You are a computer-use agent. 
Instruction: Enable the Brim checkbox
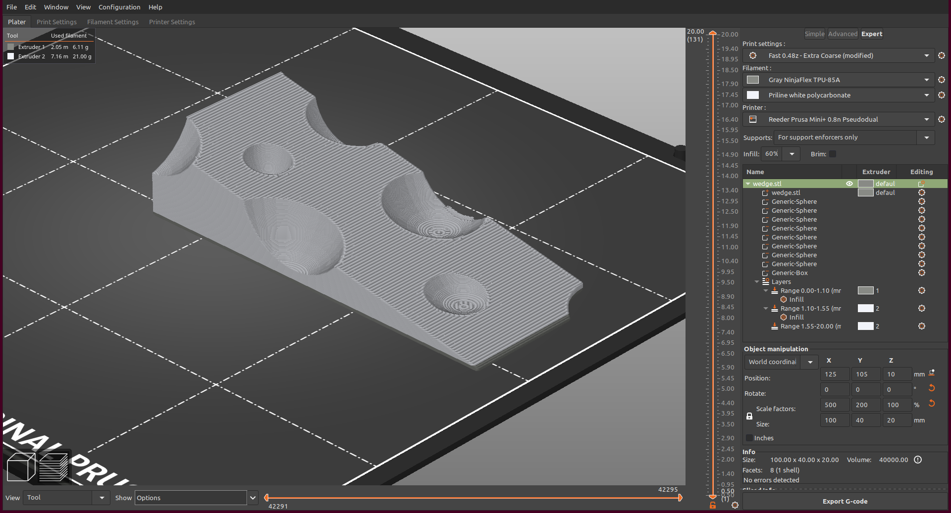tap(833, 154)
